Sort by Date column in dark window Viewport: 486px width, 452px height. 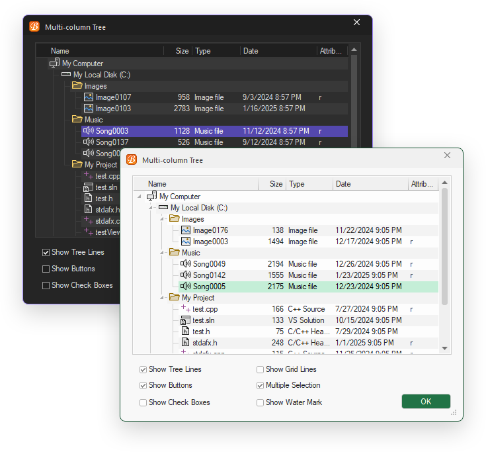click(x=278, y=51)
